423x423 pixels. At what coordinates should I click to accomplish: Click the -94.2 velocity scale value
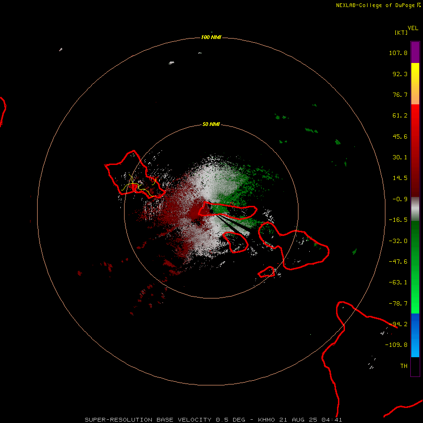398,324
